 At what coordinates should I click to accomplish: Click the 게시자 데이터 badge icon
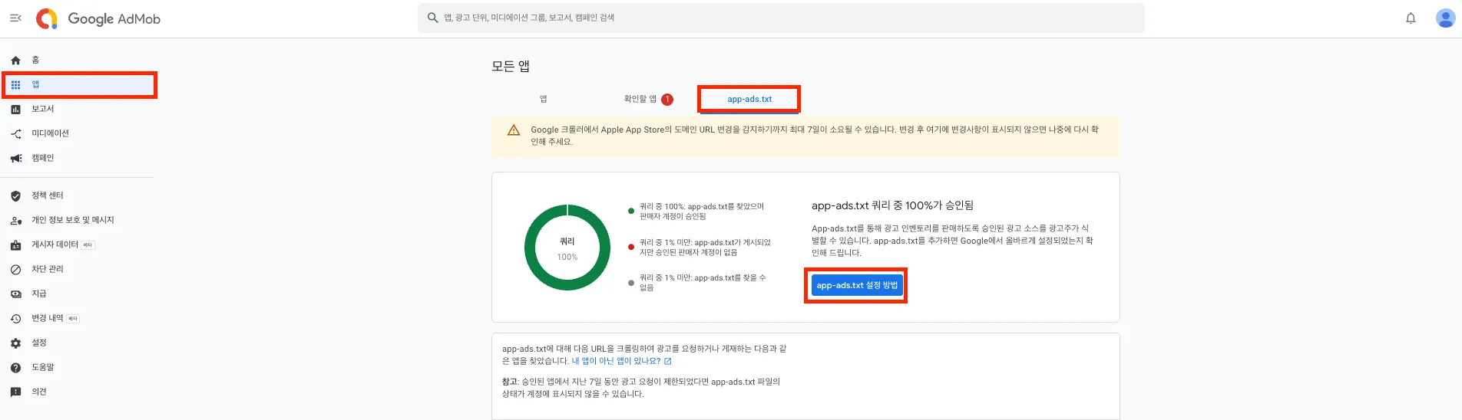point(15,245)
